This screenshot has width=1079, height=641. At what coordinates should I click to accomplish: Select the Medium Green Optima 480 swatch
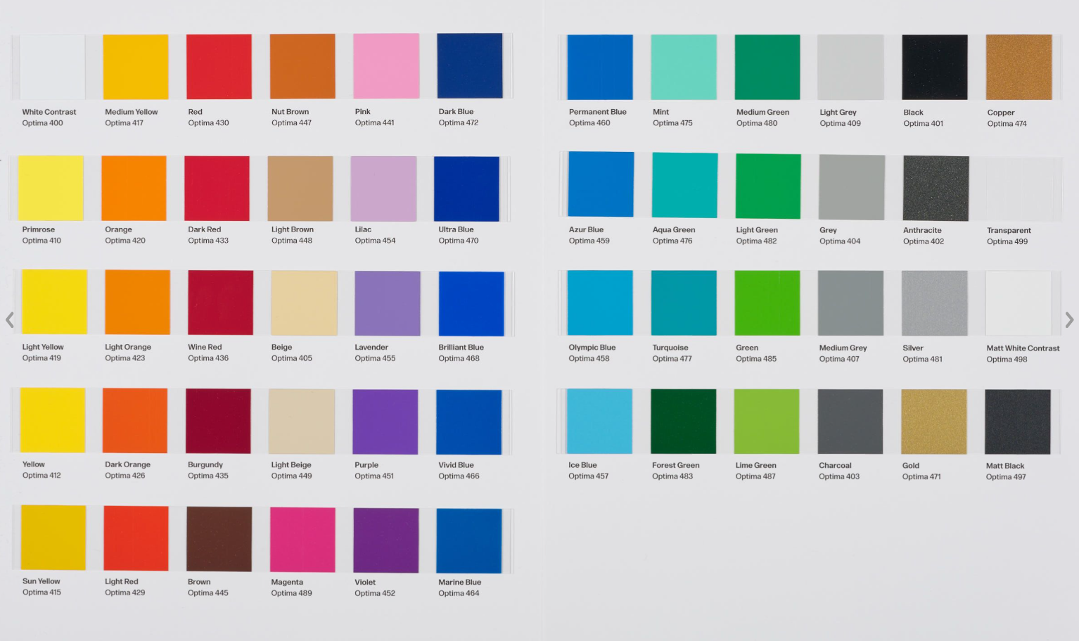click(x=767, y=67)
